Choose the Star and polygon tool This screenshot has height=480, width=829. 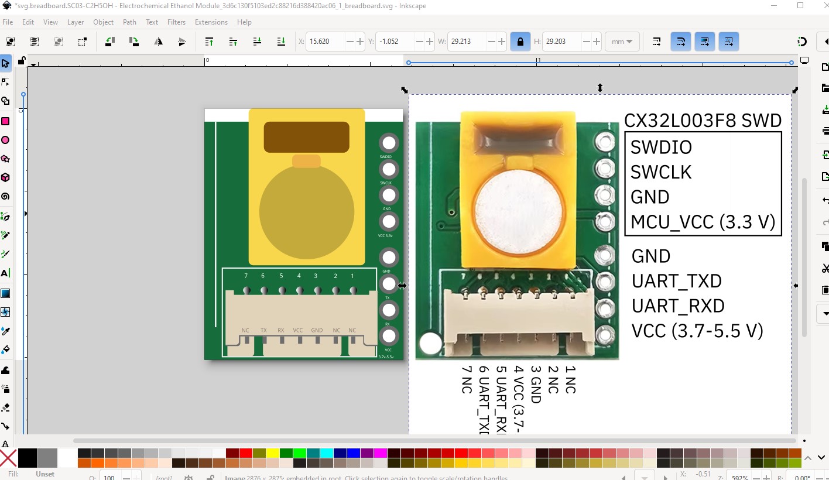(5, 159)
